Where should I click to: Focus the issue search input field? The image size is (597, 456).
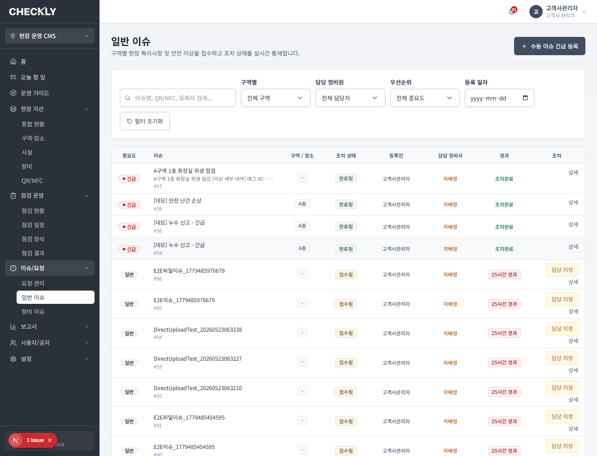[178, 98]
